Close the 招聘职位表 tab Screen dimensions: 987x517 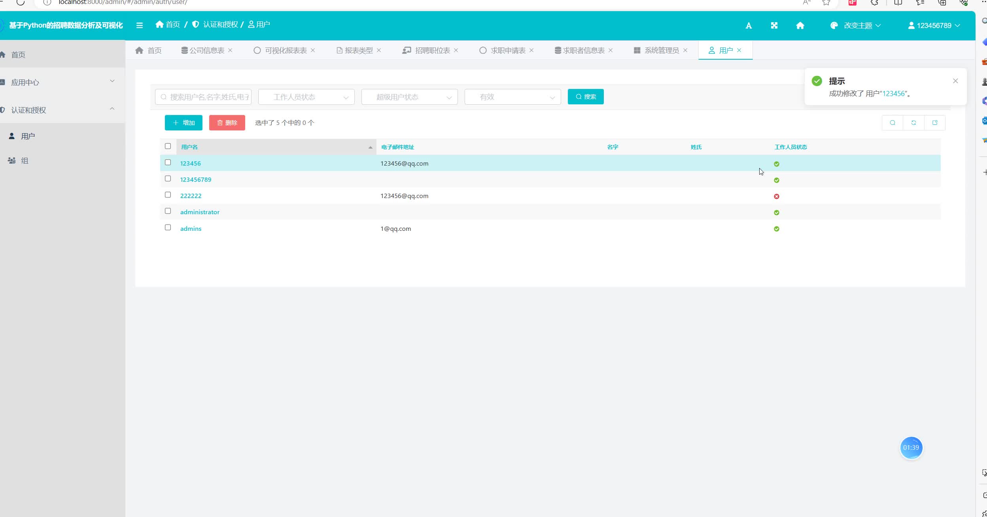pyautogui.click(x=456, y=50)
